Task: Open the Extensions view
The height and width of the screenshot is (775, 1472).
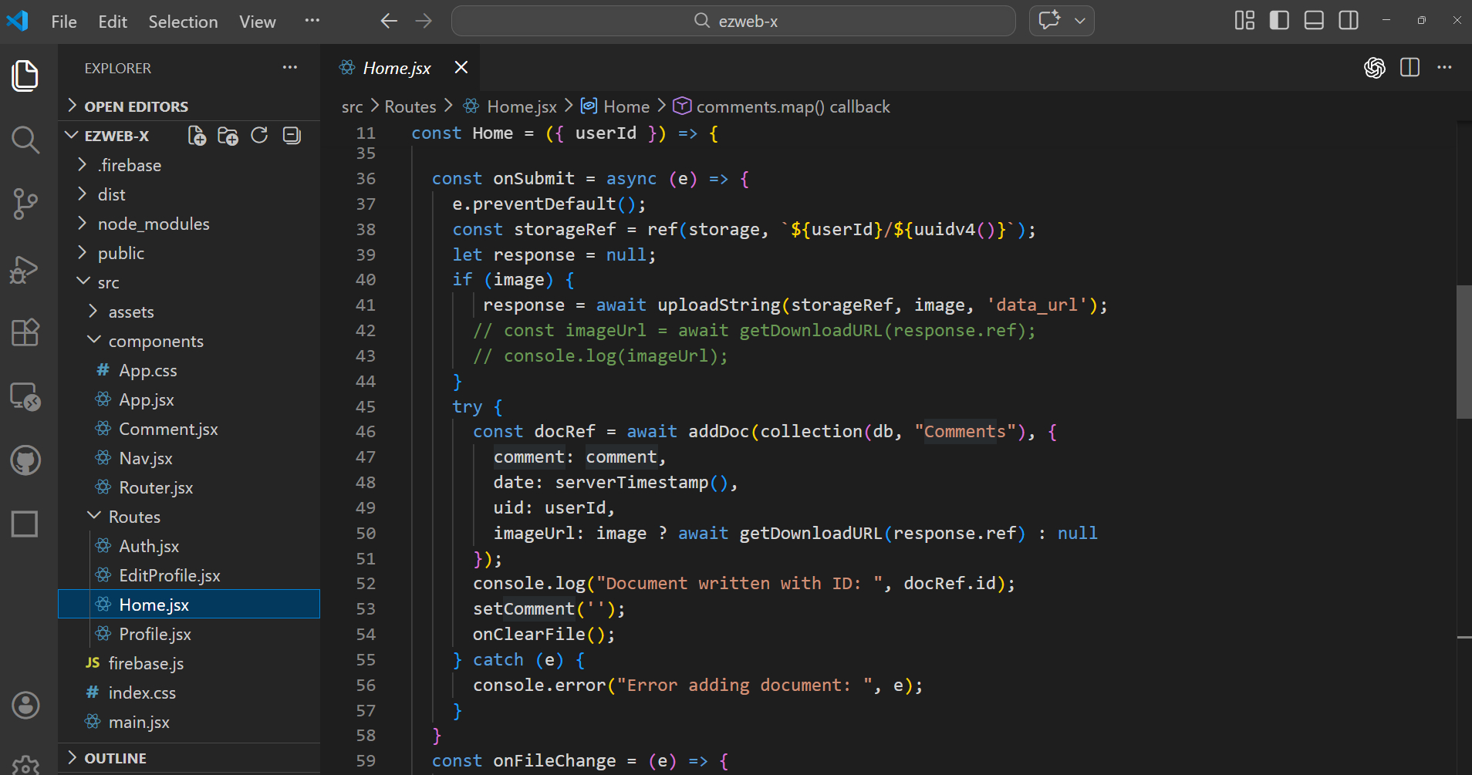Action: click(x=25, y=332)
